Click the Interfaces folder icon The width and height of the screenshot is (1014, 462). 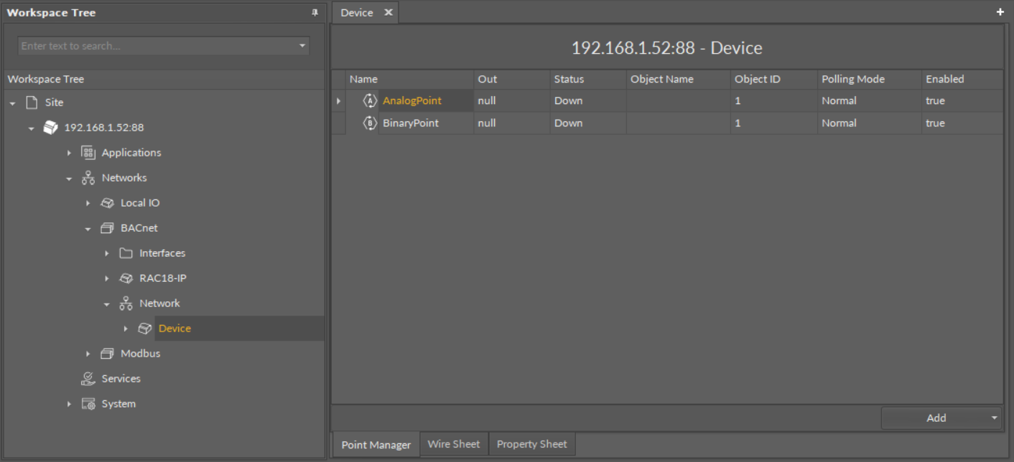point(126,253)
